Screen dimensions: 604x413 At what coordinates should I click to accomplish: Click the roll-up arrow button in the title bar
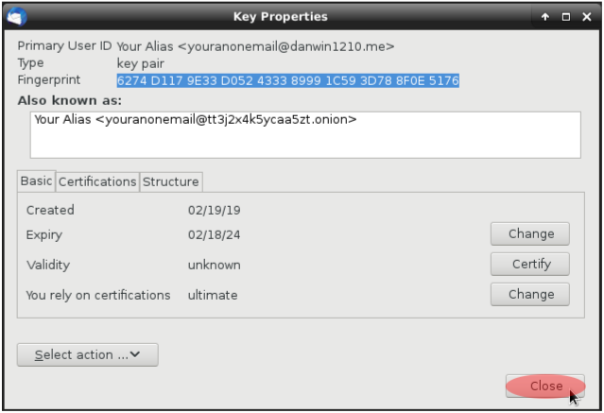pyautogui.click(x=545, y=17)
